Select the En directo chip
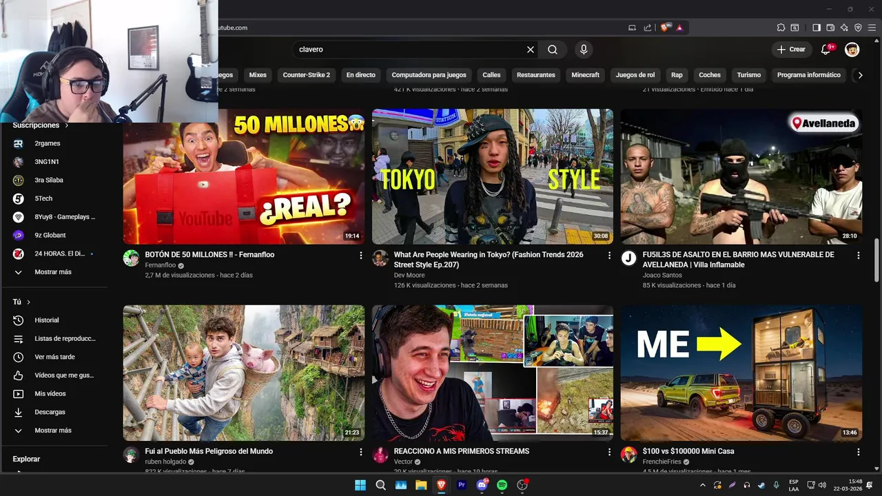 pos(361,75)
